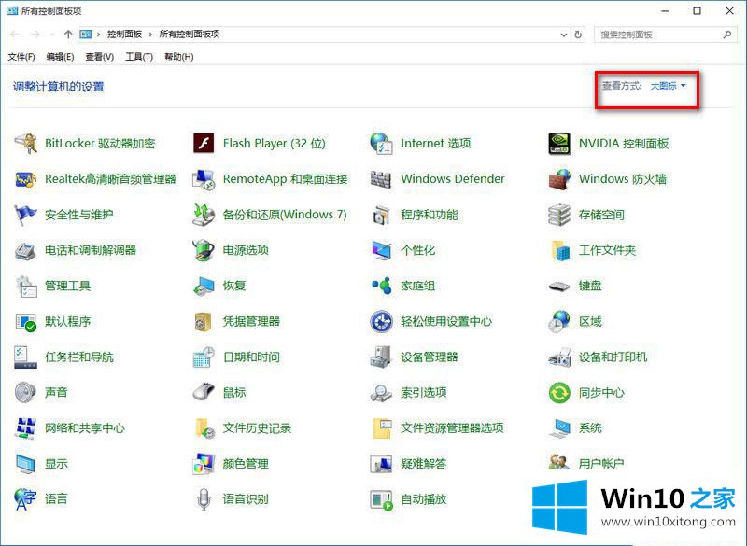Open the 同步中心 green icon

pos(559,393)
